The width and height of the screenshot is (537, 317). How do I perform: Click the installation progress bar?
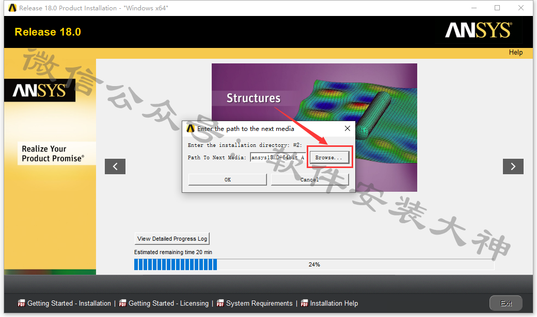[314, 264]
